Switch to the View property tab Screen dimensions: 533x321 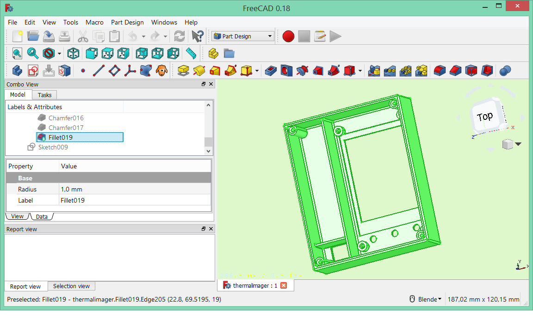(17, 216)
